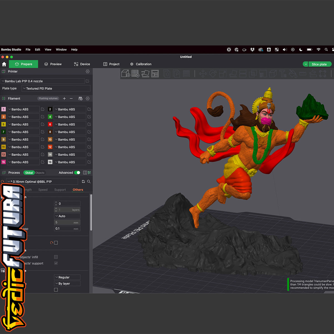
Task: Search process settings with magnifier icon
Action: pos(89,181)
